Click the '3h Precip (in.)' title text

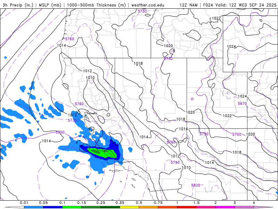point(18,5)
